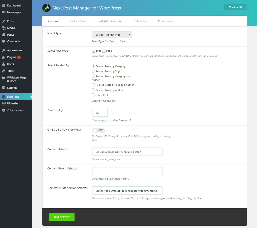The image size is (257, 228).
Task: Click the Newspaper theme icon
Action: [3, 12]
